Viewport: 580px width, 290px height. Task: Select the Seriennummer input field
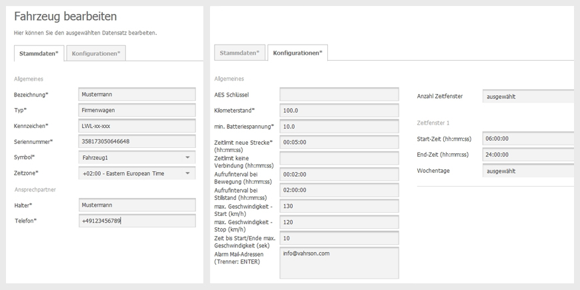click(x=137, y=141)
